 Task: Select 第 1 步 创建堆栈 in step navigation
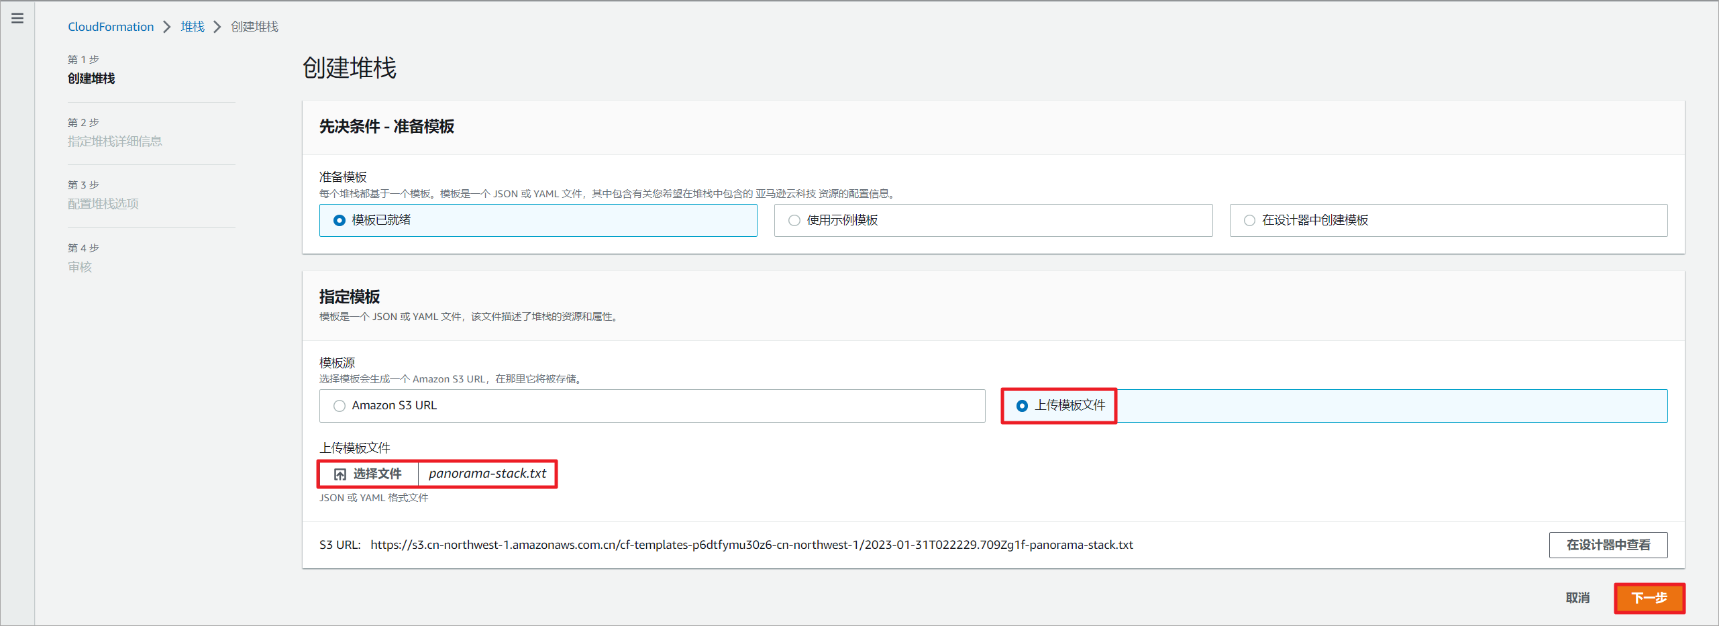pyautogui.click(x=91, y=70)
